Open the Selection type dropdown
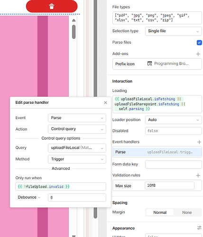Image resolution: width=203 pixels, height=237 pixels. click(174, 31)
